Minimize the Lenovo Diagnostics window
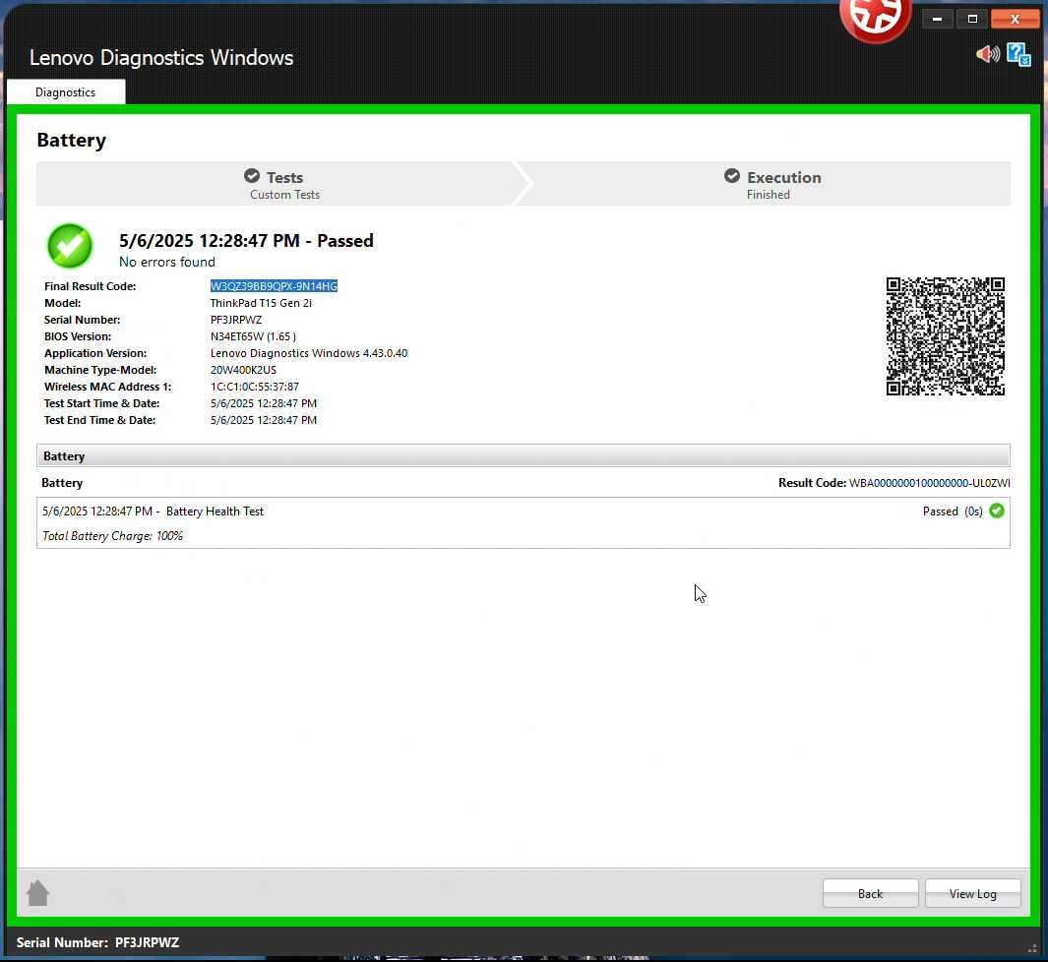 click(x=937, y=19)
